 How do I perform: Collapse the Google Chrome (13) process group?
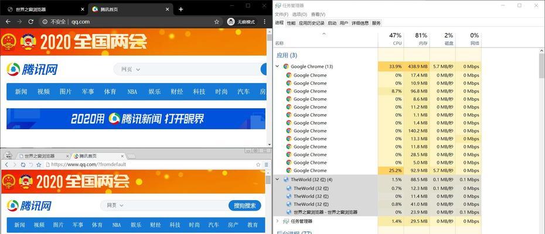click(277, 66)
